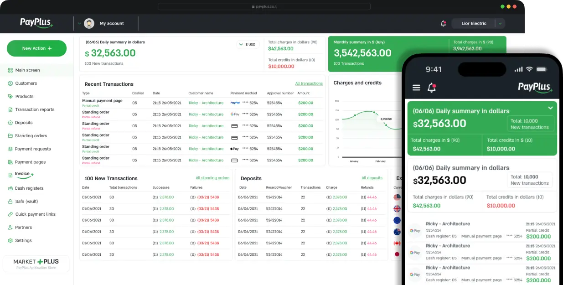
Task: Expand the My account dropdown chevron
Action: [x=79, y=23]
